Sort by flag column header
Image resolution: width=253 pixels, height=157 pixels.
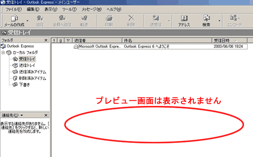68,41
